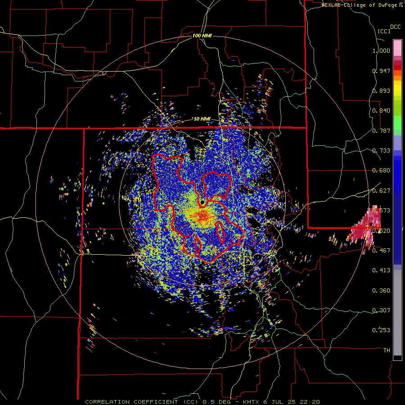405x405 pixels.
Task: Click the black radar site dot at the map center
Action: pyautogui.click(x=202, y=202)
